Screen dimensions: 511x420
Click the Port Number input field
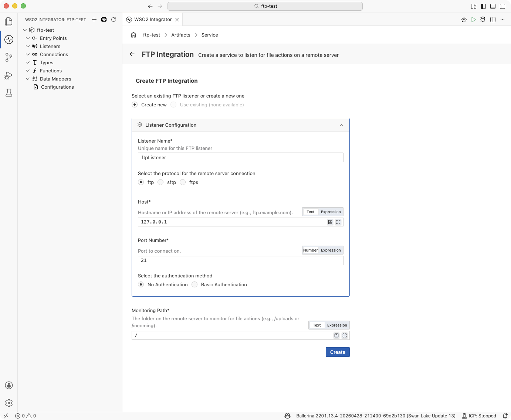pyautogui.click(x=241, y=260)
